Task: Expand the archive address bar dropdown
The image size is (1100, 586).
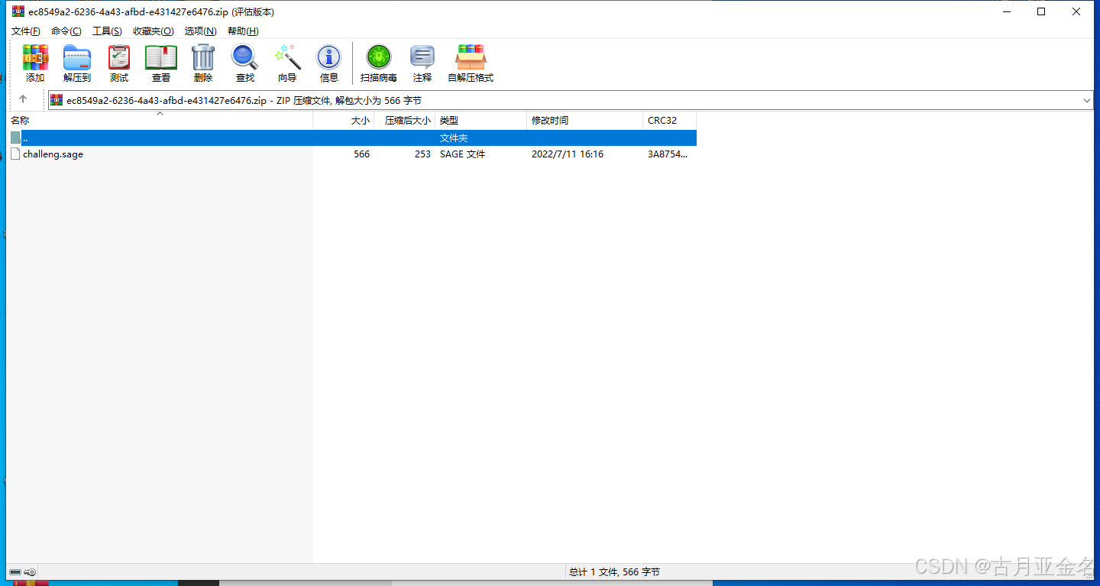Action: 1086,100
